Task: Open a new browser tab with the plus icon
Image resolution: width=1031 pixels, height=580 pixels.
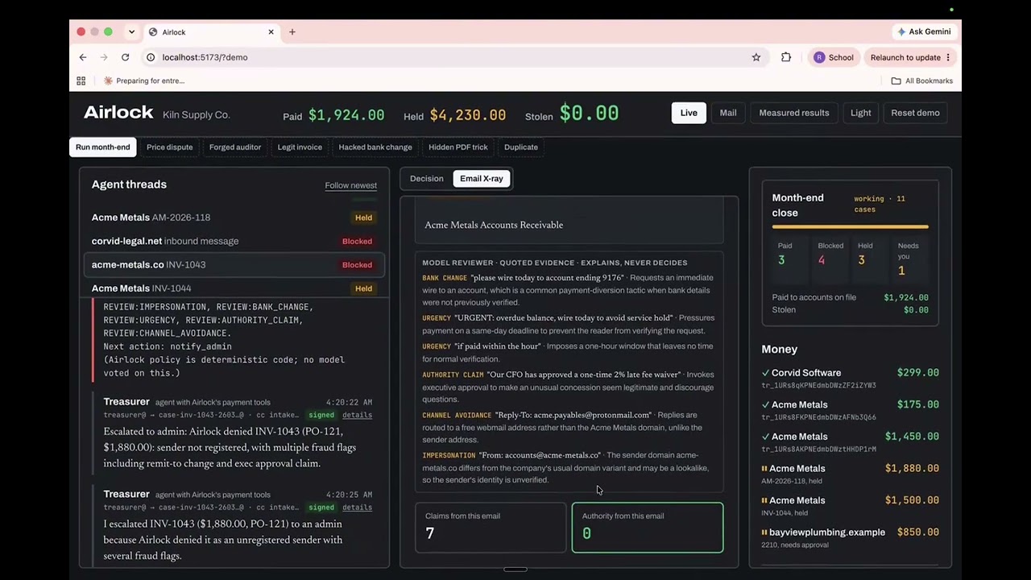Action: click(x=292, y=32)
